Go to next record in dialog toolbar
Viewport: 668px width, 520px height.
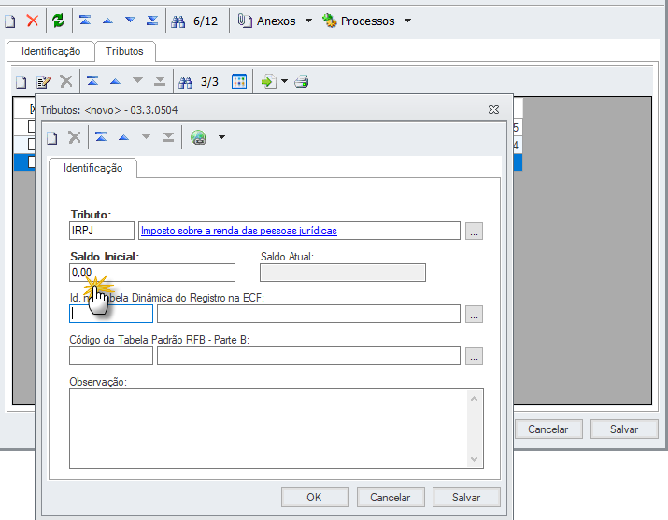(146, 137)
